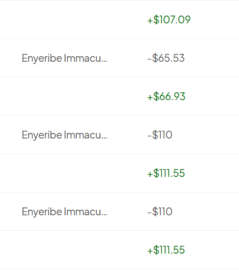Select the -$110 between the two +$111.55 amounts
This screenshot has width=239, height=272.
coord(160,211)
